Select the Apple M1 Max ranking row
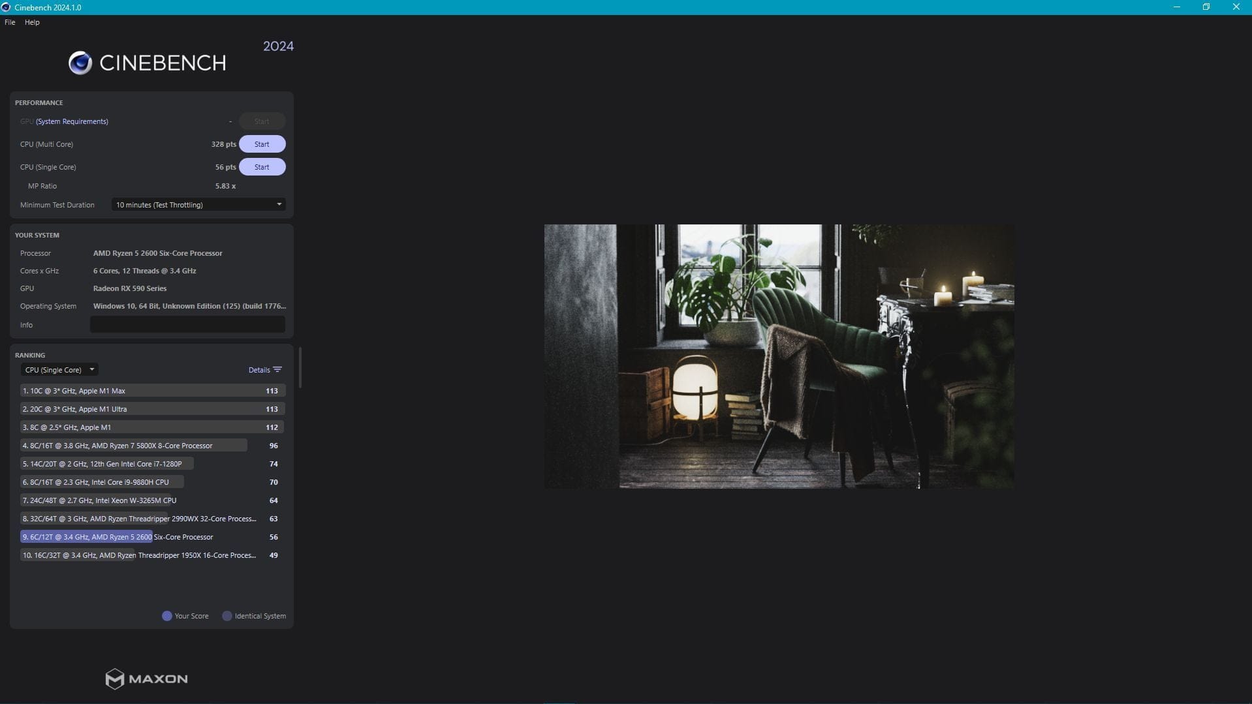Viewport: 1252px width, 704px height. [x=153, y=391]
